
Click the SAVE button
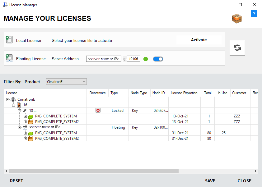[x=210, y=181]
